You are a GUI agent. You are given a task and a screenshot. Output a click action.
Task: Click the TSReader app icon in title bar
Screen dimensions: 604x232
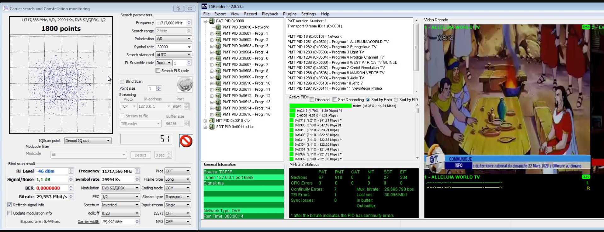coord(204,6)
